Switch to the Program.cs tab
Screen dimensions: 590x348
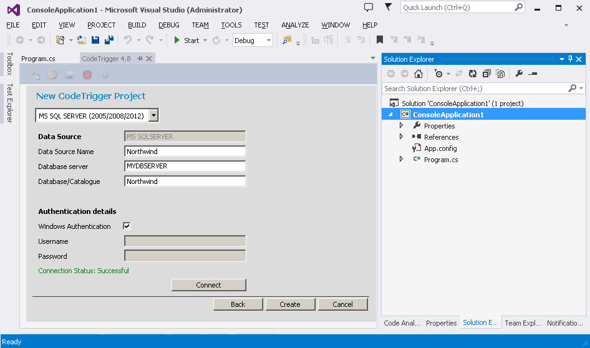(38, 59)
